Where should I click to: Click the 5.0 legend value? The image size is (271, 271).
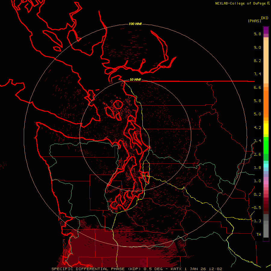257,114
